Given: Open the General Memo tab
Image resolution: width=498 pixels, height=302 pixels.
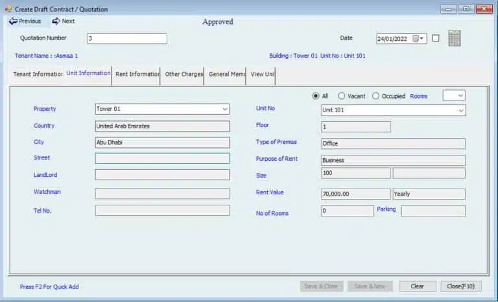Looking at the screenshot, I should coord(227,75).
